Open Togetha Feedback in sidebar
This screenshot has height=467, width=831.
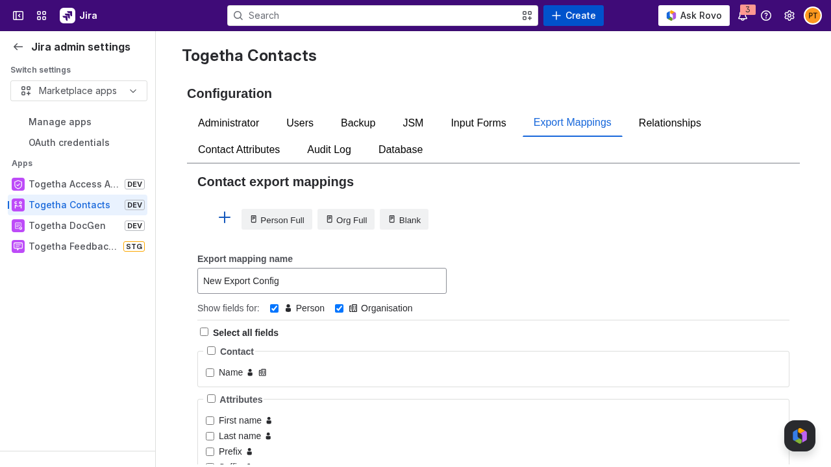point(77,246)
